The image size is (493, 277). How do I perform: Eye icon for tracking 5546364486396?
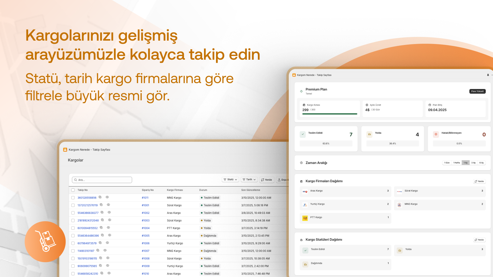coord(109,235)
